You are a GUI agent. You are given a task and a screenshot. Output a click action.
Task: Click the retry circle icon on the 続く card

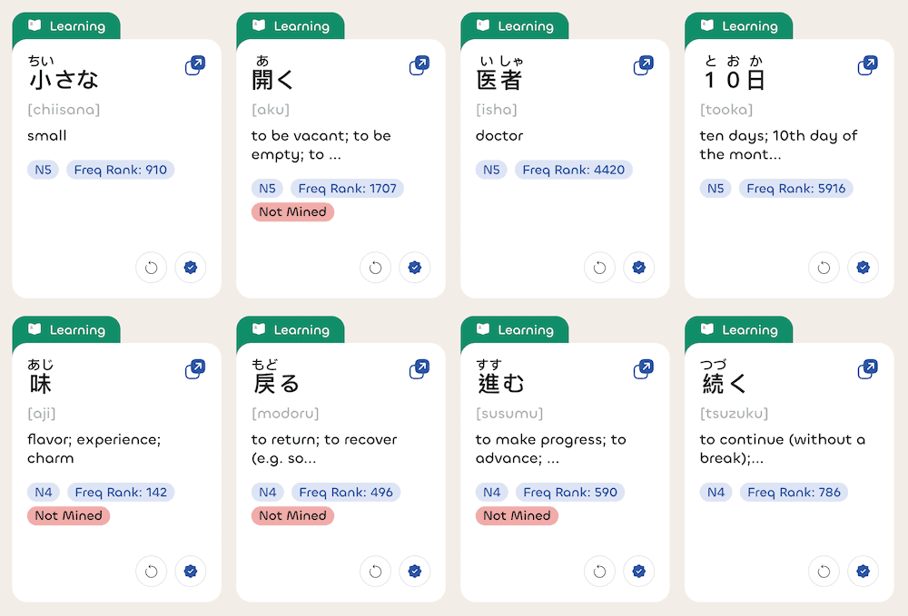click(x=824, y=572)
